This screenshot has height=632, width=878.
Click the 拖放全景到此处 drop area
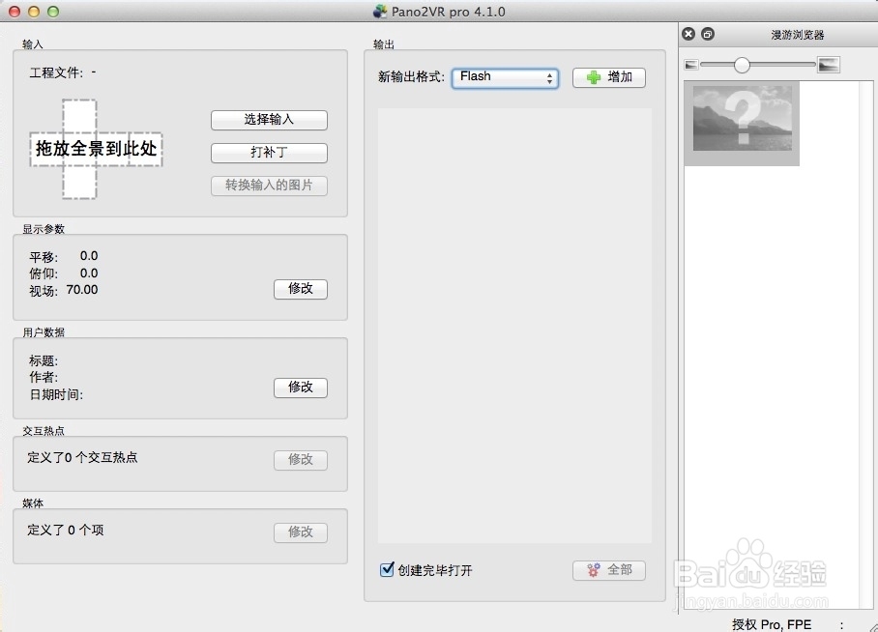coord(96,150)
